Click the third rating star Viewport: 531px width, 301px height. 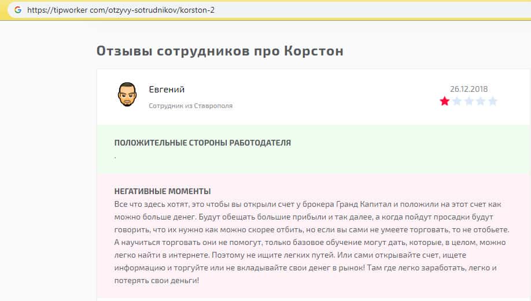pos(469,101)
